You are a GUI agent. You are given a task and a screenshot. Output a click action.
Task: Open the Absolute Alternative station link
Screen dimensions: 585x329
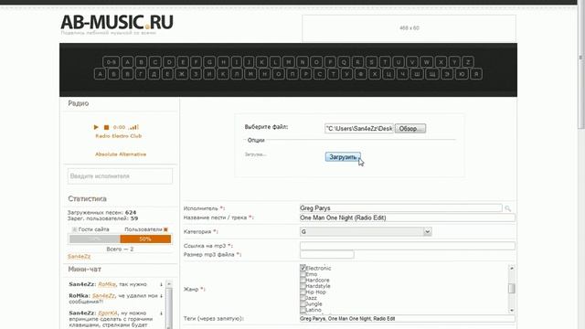tap(121, 154)
